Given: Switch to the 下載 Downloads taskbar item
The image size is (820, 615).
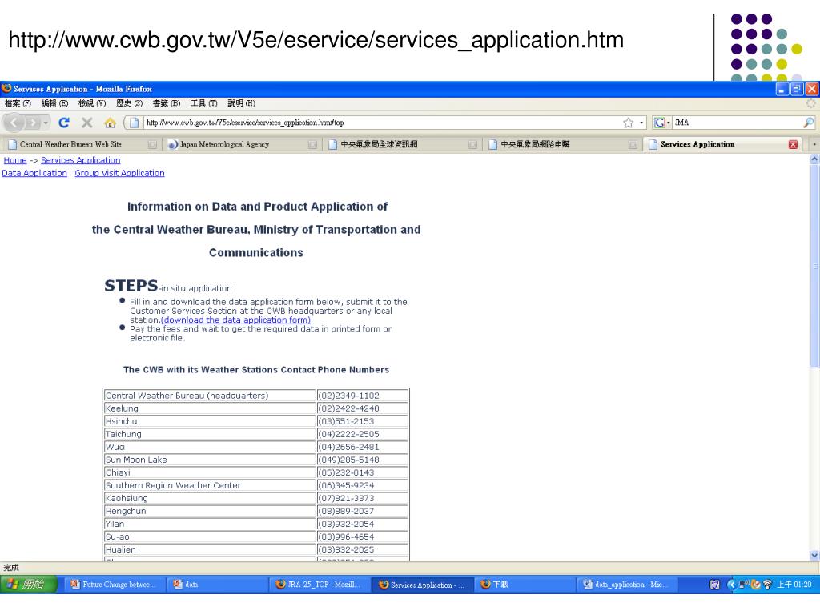Looking at the screenshot, I should 525,585.
